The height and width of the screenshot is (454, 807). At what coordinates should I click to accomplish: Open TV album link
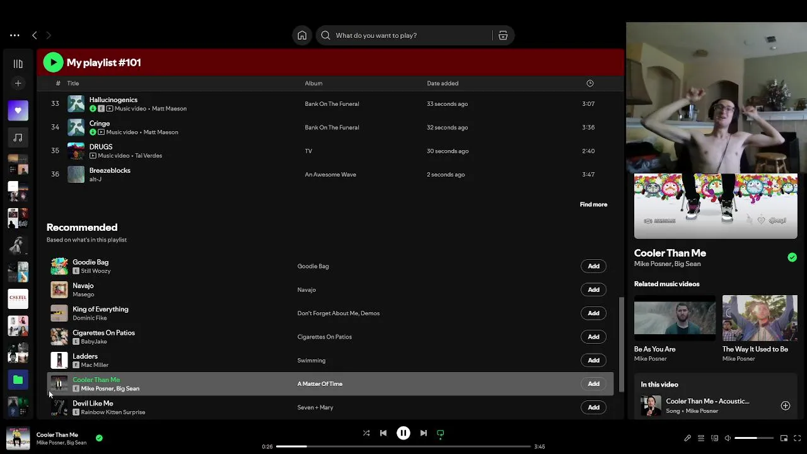point(308,151)
